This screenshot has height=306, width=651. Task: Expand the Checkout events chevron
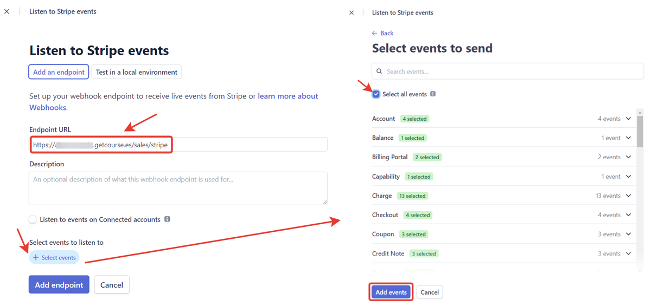629,215
